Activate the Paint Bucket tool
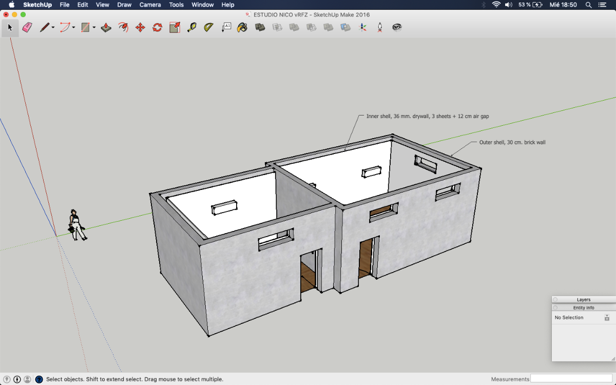616x385 pixels. click(242, 27)
